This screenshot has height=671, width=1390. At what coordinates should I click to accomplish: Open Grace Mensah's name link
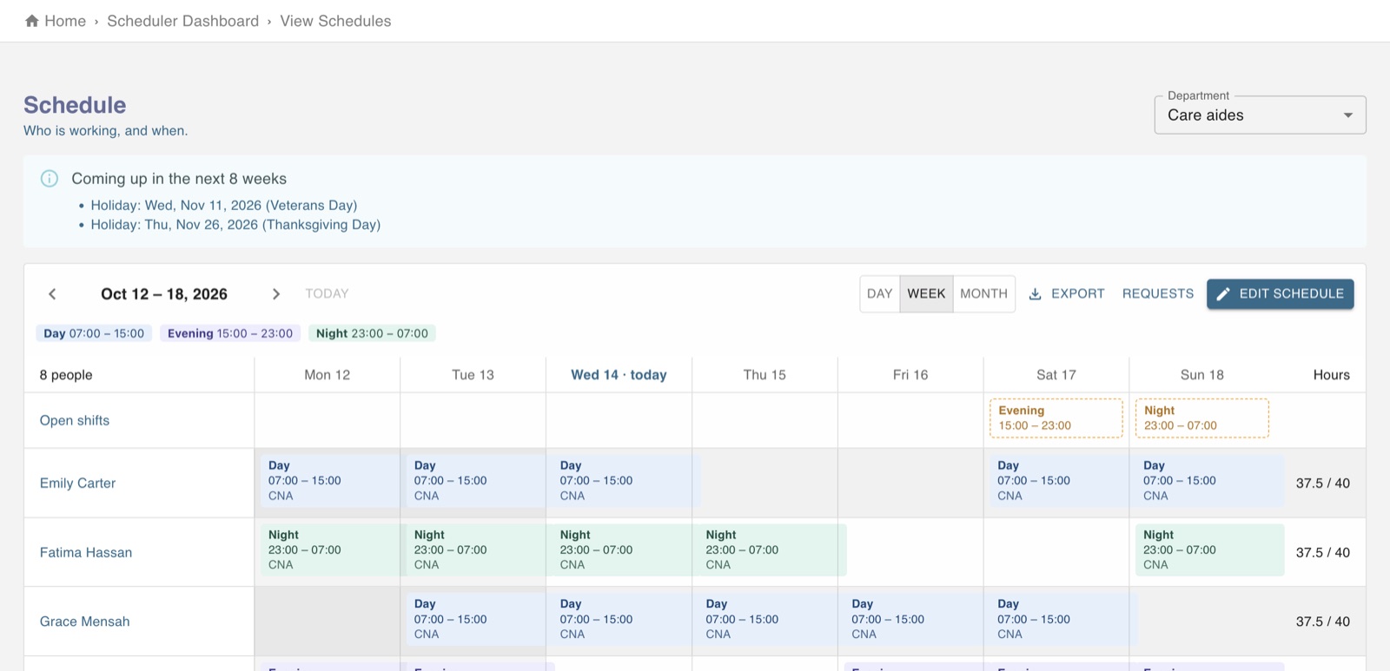(x=84, y=622)
